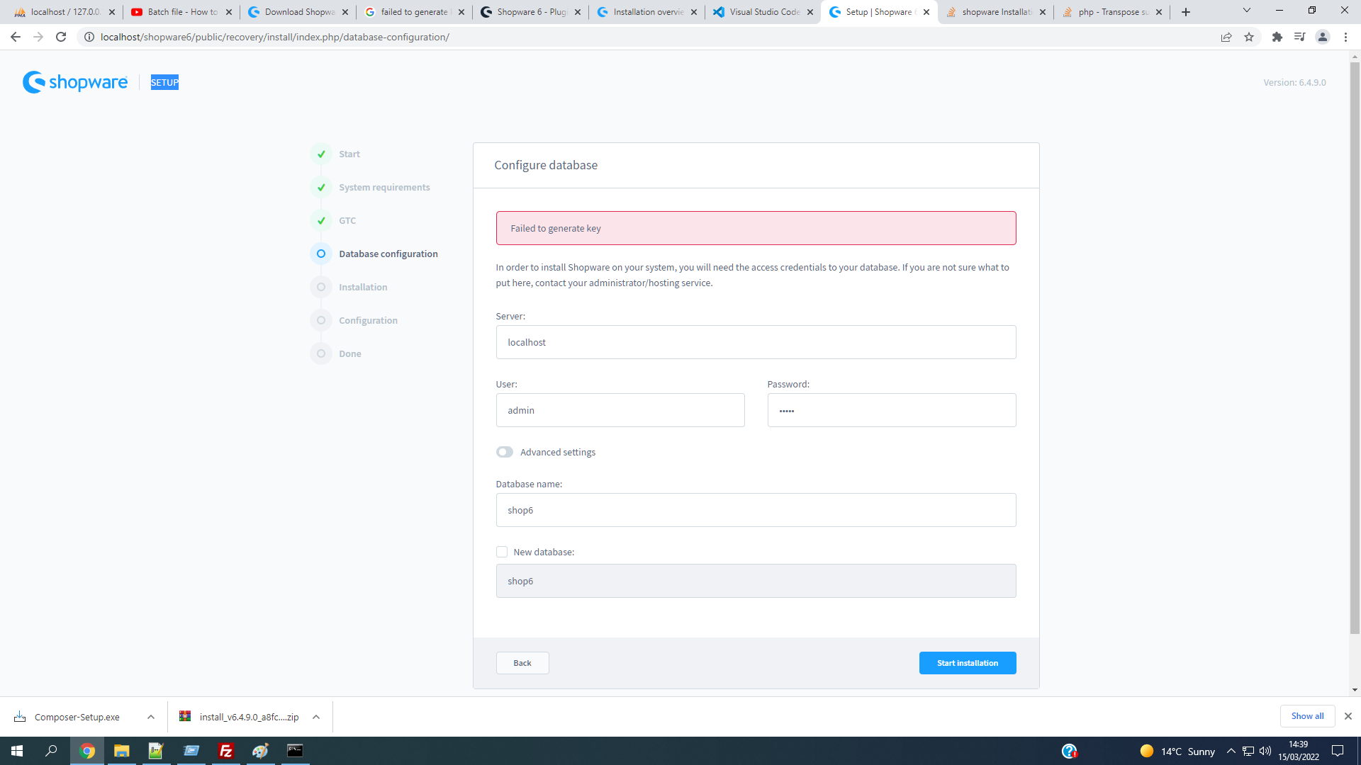Click the Failed to generate key alert
Image resolution: width=1361 pixels, height=765 pixels.
click(x=756, y=228)
